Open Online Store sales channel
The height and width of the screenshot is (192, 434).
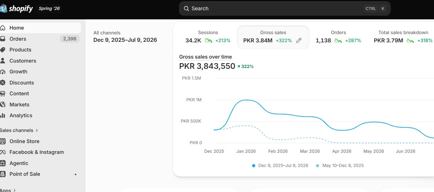pyautogui.click(x=40, y=141)
